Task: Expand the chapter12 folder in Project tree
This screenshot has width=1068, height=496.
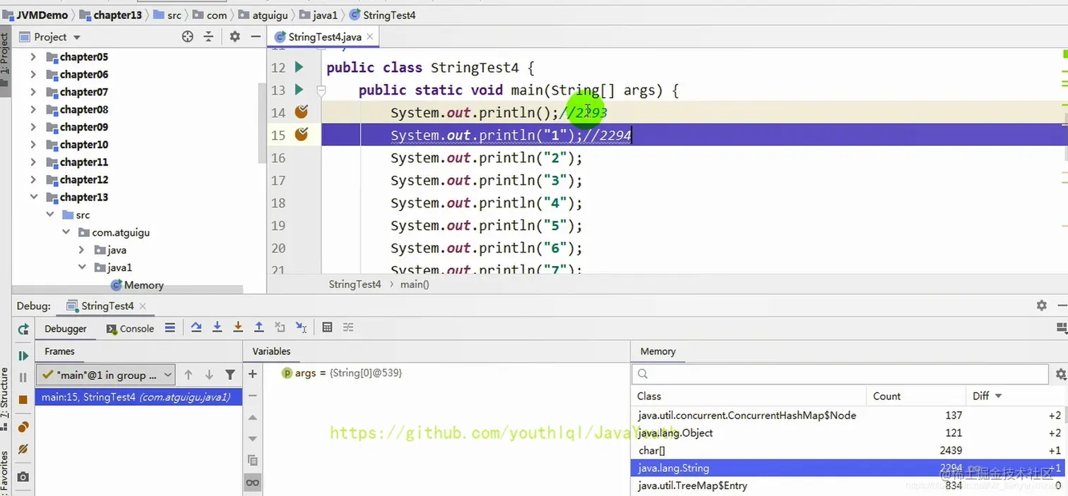Action: 33,180
